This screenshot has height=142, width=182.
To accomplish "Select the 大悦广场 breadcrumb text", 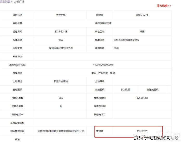I will (x=19, y=2).
